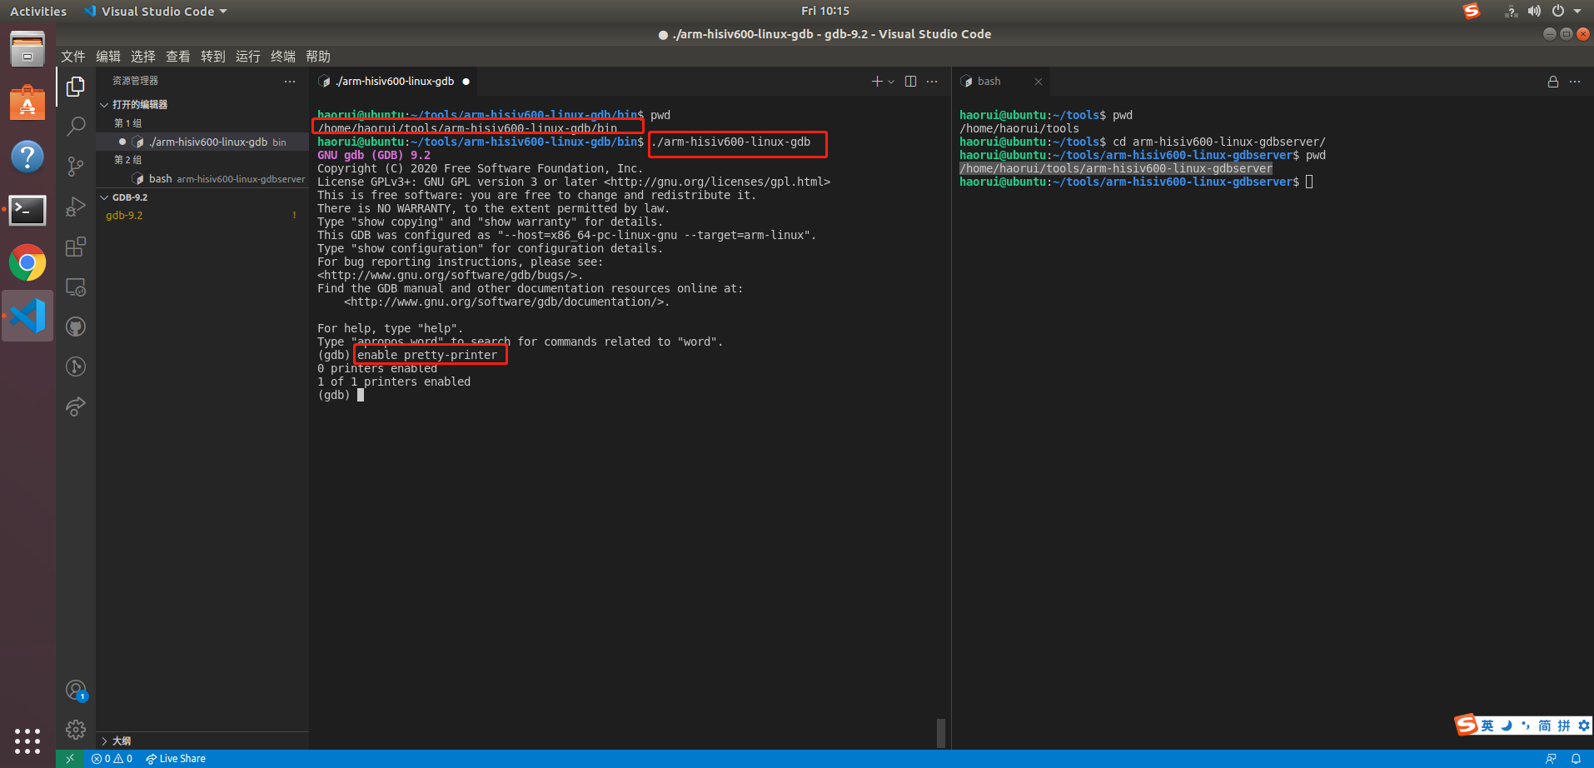The image size is (1594, 768).
Task: Open Explorer views and more actions menu
Action: pos(290,82)
